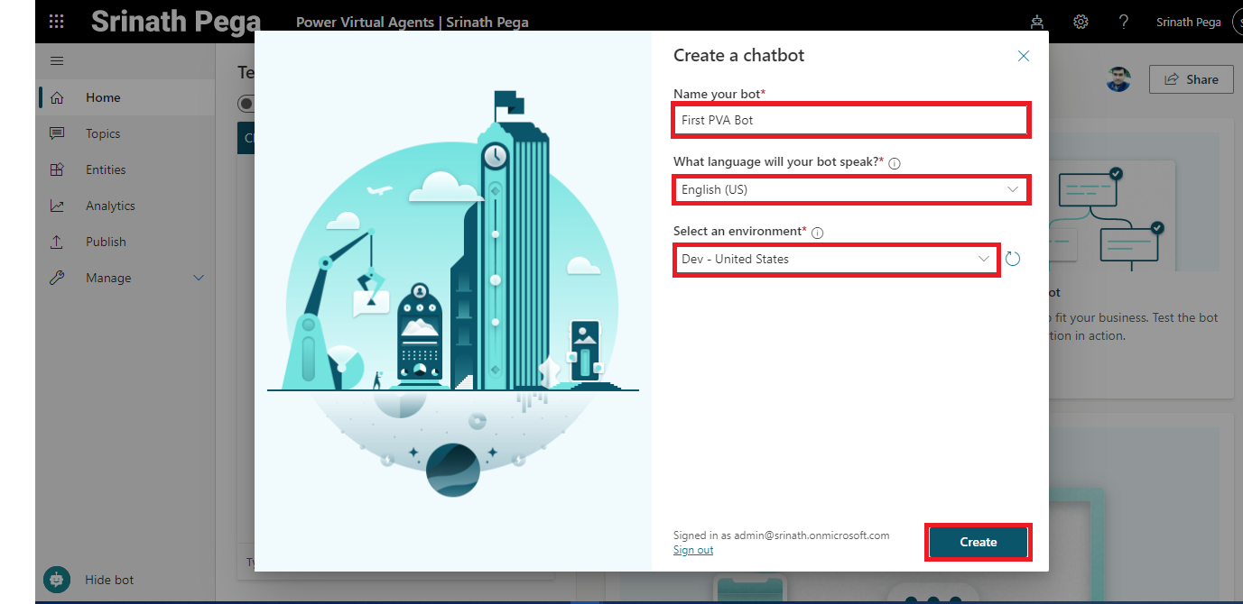Open the app launcher waffle icon
The height and width of the screenshot is (604, 1243).
56,22
